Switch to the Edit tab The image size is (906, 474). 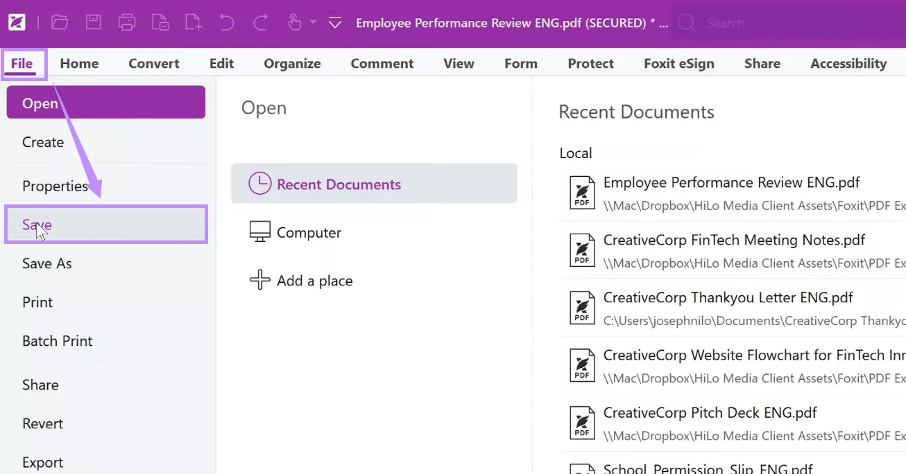tap(221, 64)
